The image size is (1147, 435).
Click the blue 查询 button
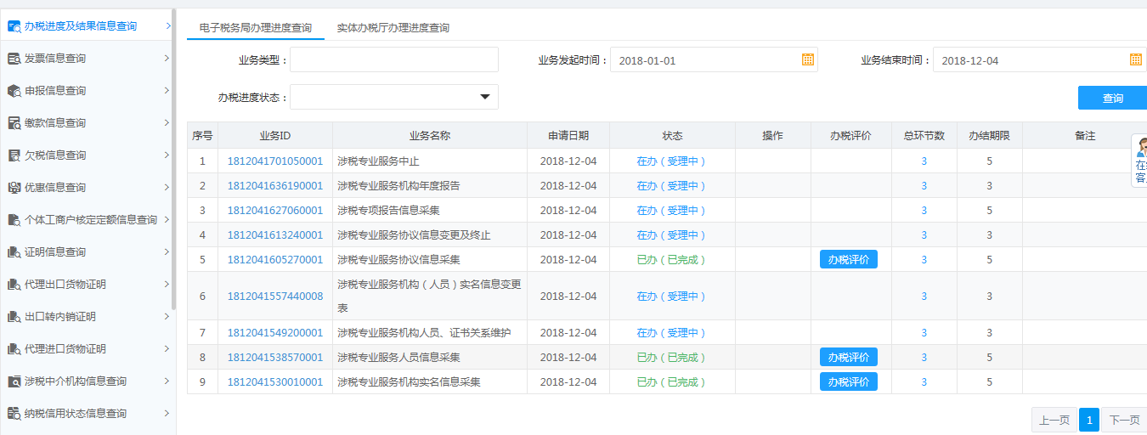(1112, 99)
